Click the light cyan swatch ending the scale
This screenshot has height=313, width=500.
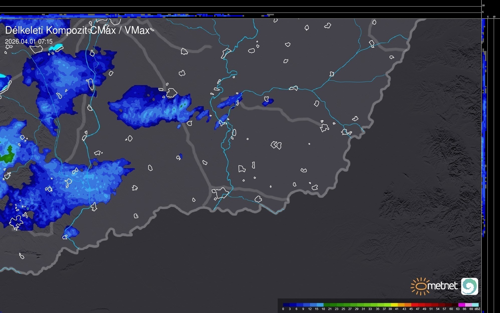475,305
